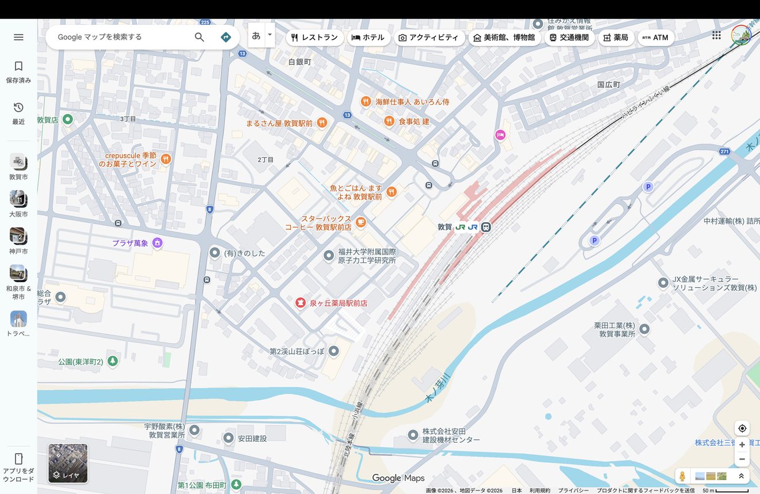
Task: Open the hamburger main menu
Action: pyautogui.click(x=18, y=37)
